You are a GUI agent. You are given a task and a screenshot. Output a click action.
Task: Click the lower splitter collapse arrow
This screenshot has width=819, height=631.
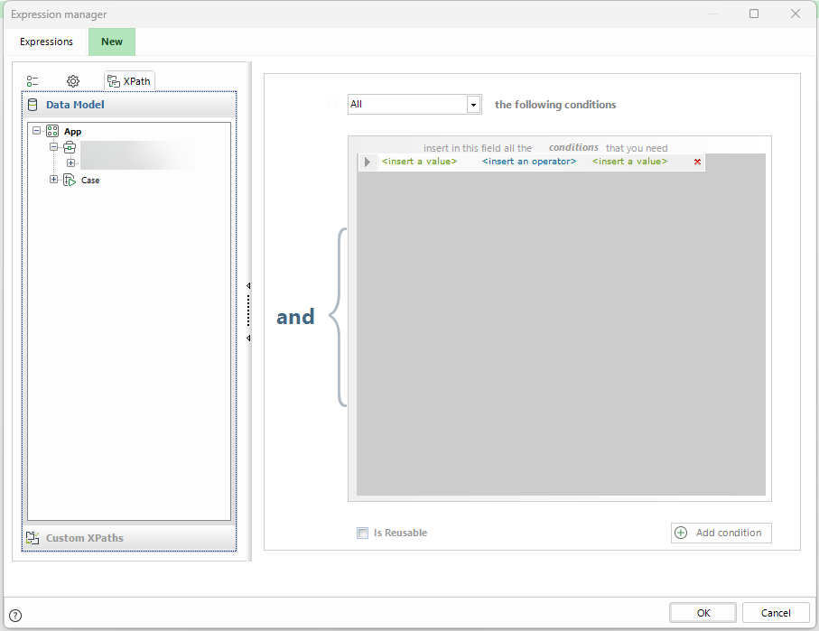click(x=248, y=338)
